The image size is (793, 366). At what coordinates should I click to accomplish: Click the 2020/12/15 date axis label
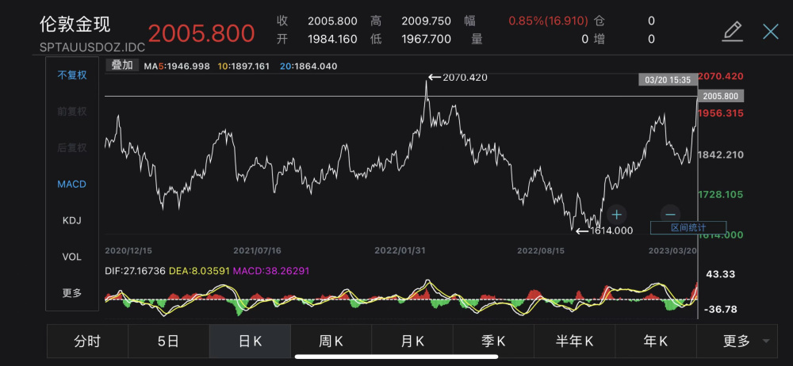point(128,250)
